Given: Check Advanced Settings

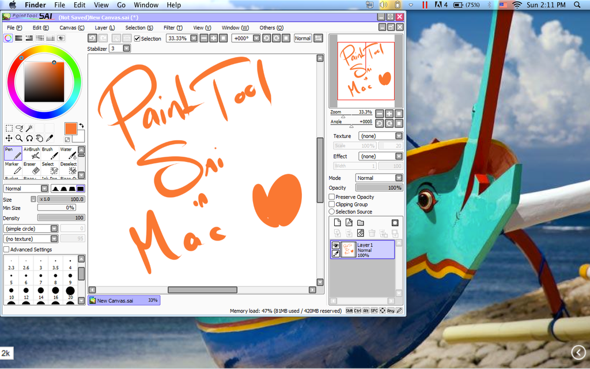Looking at the screenshot, I should (6, 250).
